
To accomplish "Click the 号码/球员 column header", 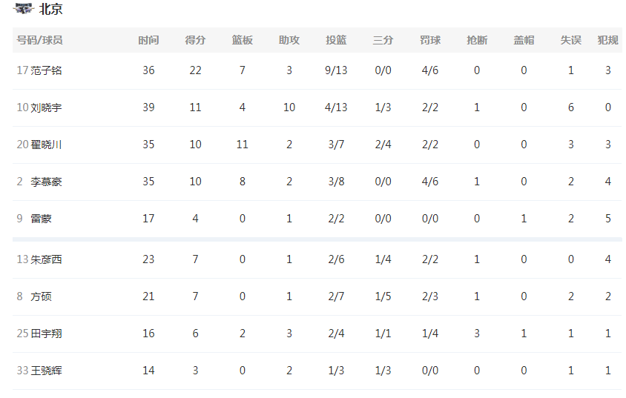I will point(39,40).
